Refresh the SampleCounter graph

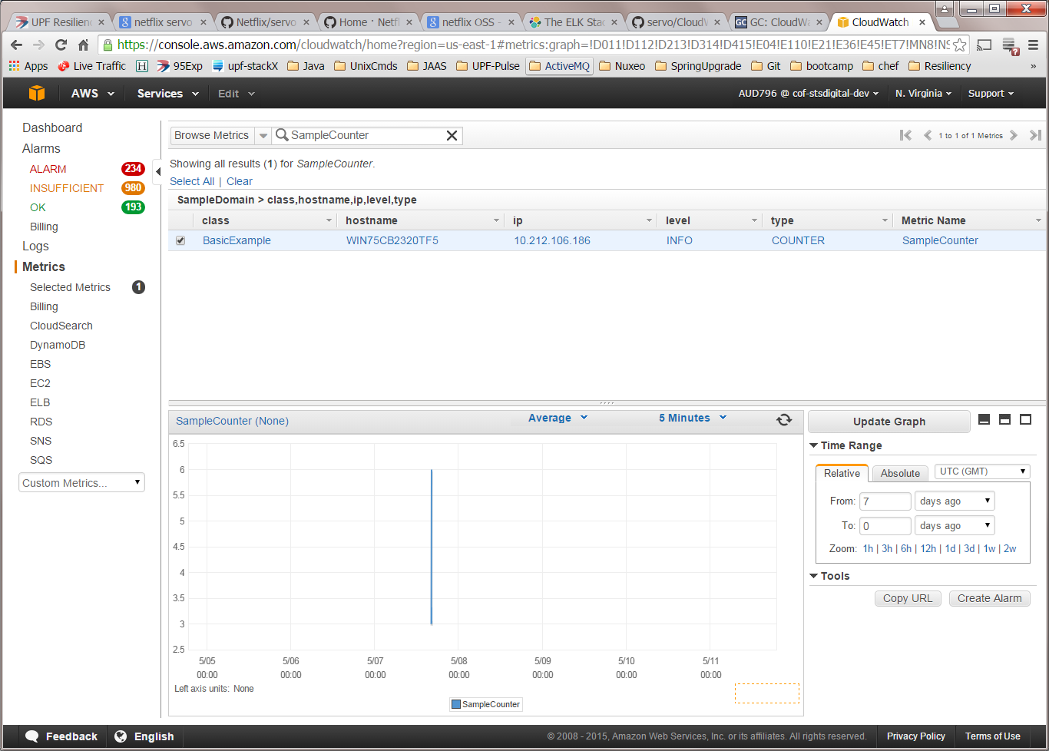(784, 419)
